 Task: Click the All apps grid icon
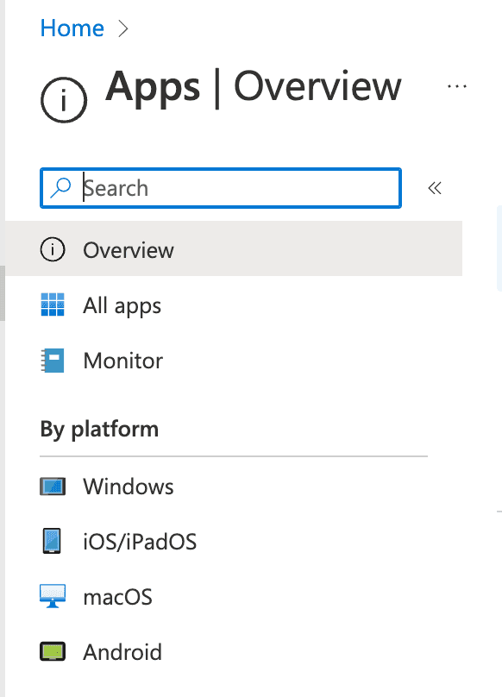[53, 305]
